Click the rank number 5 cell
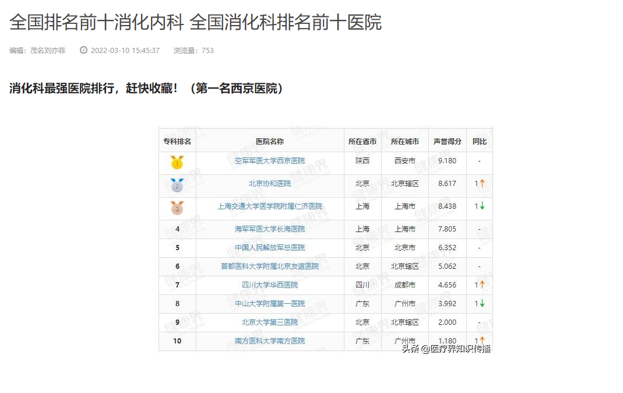 pos(177,248)
